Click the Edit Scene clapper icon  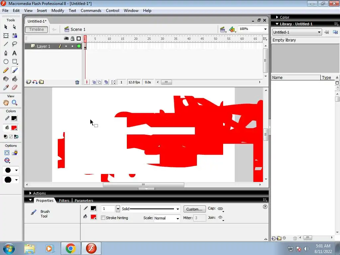coord(223,30)
